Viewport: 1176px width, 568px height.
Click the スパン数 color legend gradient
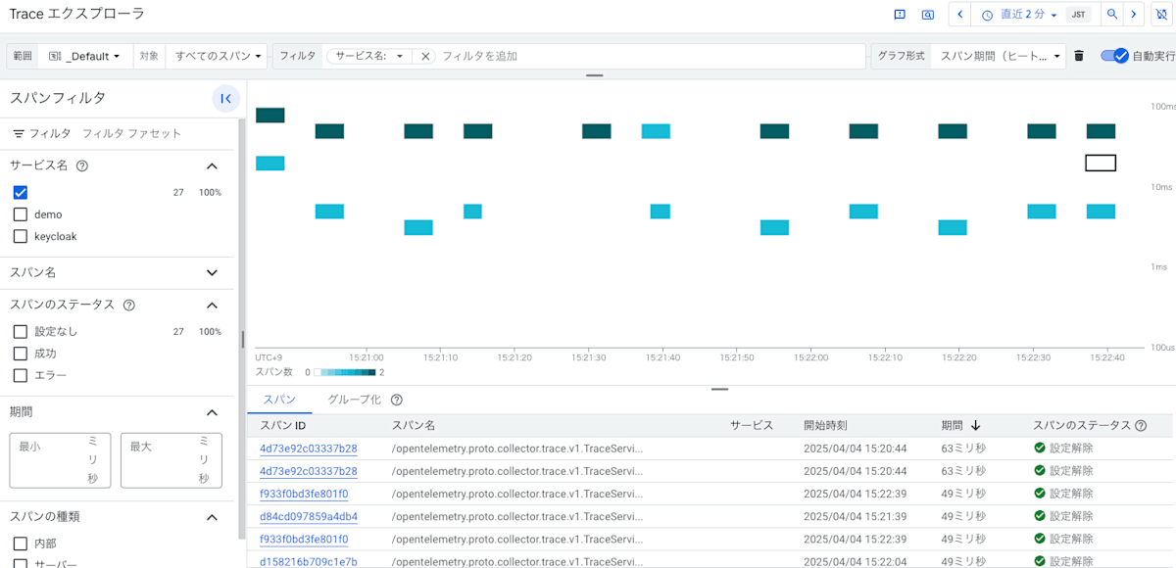tap(344, 372)
